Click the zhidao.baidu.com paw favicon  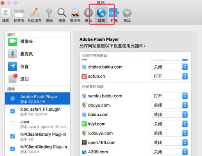click(x=84, y=67)
